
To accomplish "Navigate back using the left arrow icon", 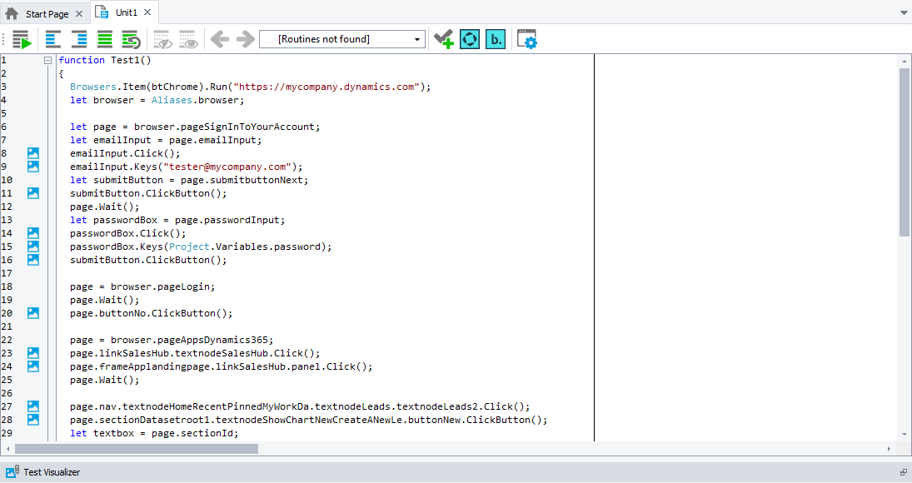I will tap(218, 38).
